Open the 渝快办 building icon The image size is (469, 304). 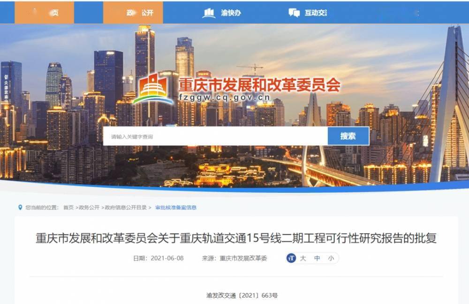(209, 13)
